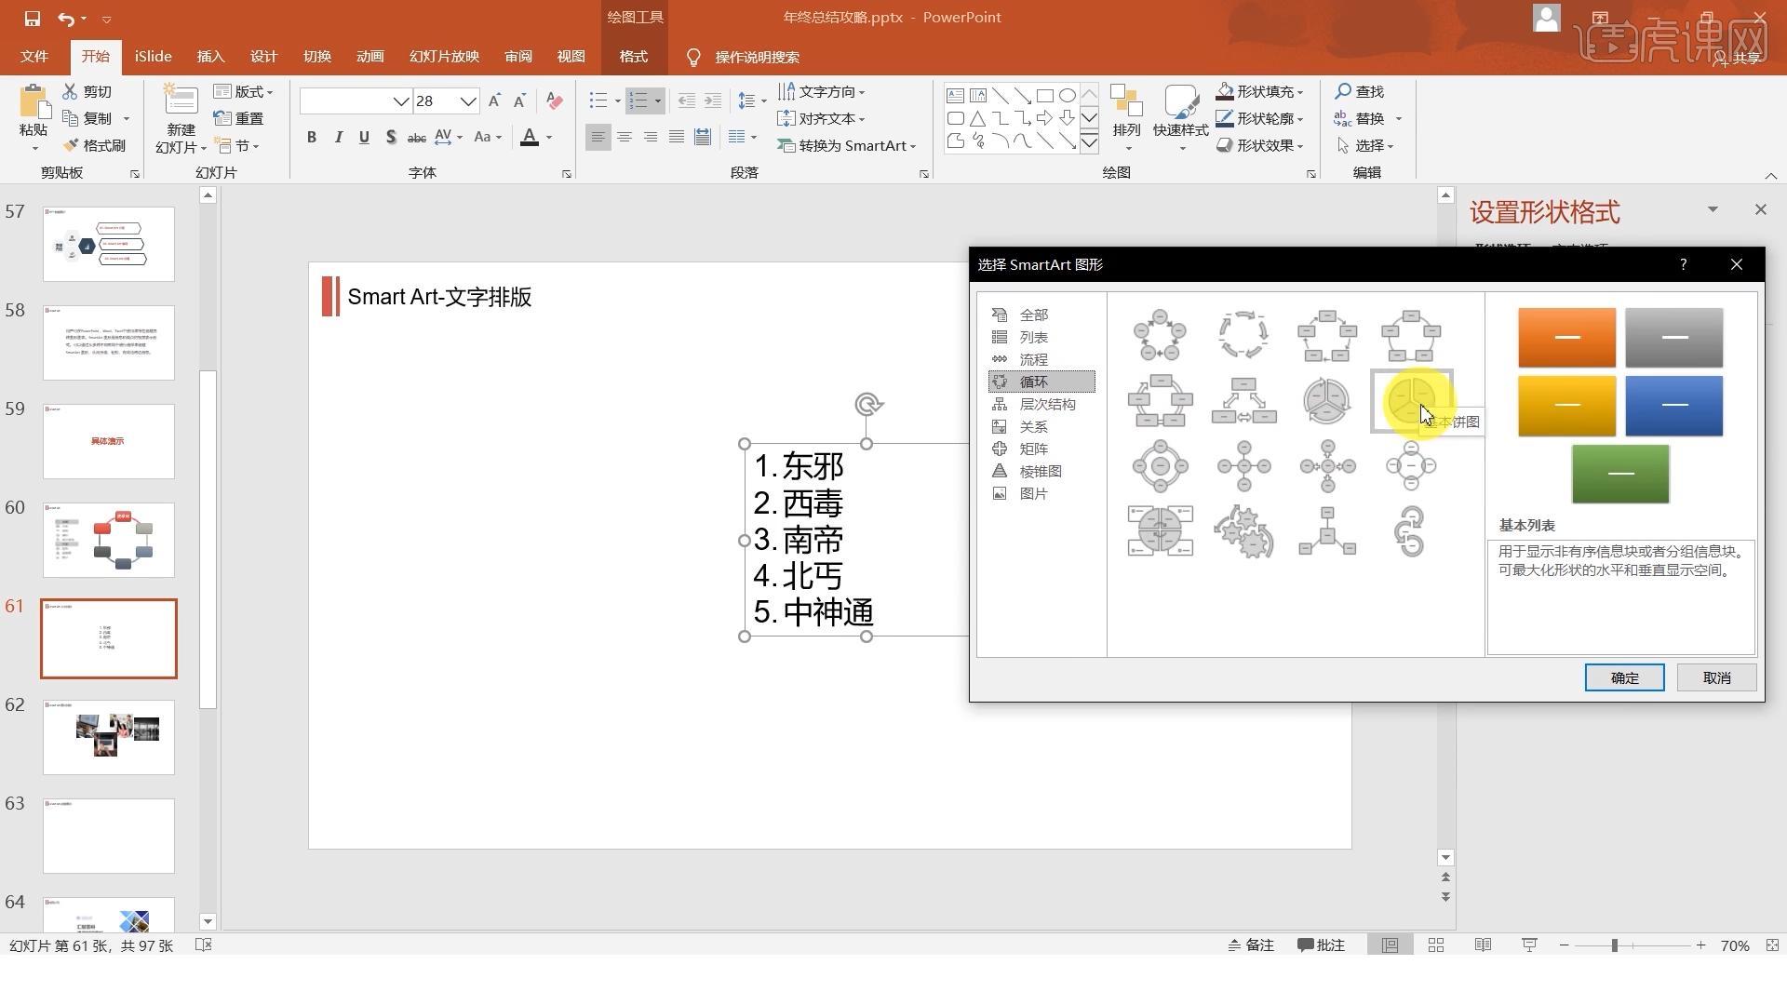Select slide 60 thumbnail
This screenshot has height=1005, width=1787.
pyautogui.click(x=108, y=541)
